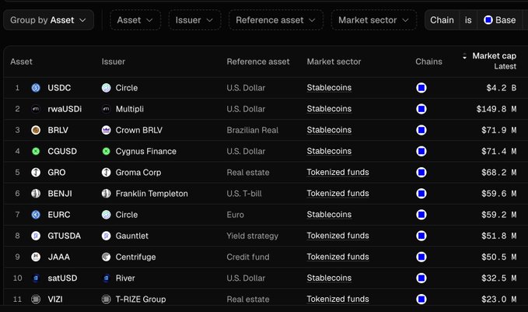This screenshot has height=312, width=528.
Task: Change the 'is' filter operator
Action: point(468,20)
